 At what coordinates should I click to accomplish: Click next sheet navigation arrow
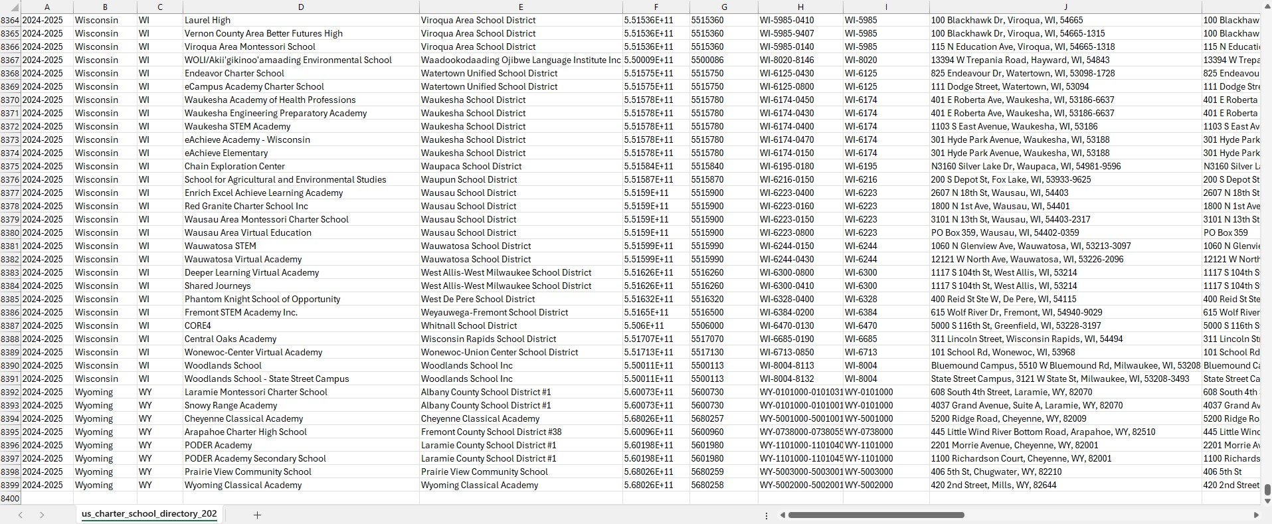point(42,515)
